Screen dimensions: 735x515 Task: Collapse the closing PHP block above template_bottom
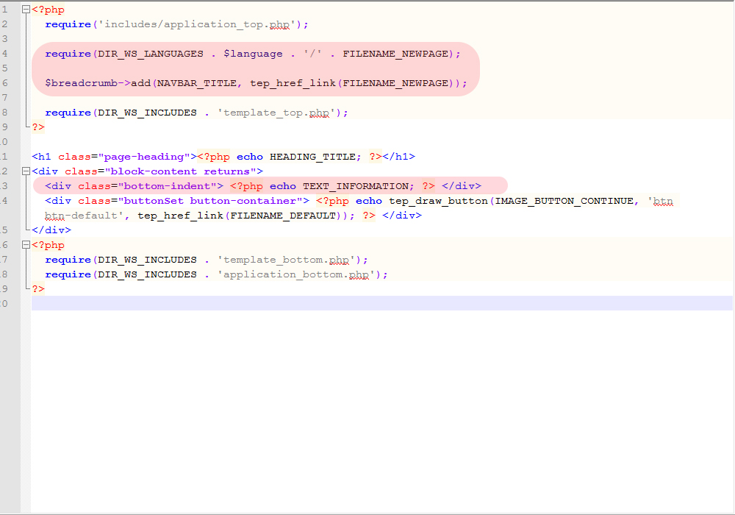[26, 245]
